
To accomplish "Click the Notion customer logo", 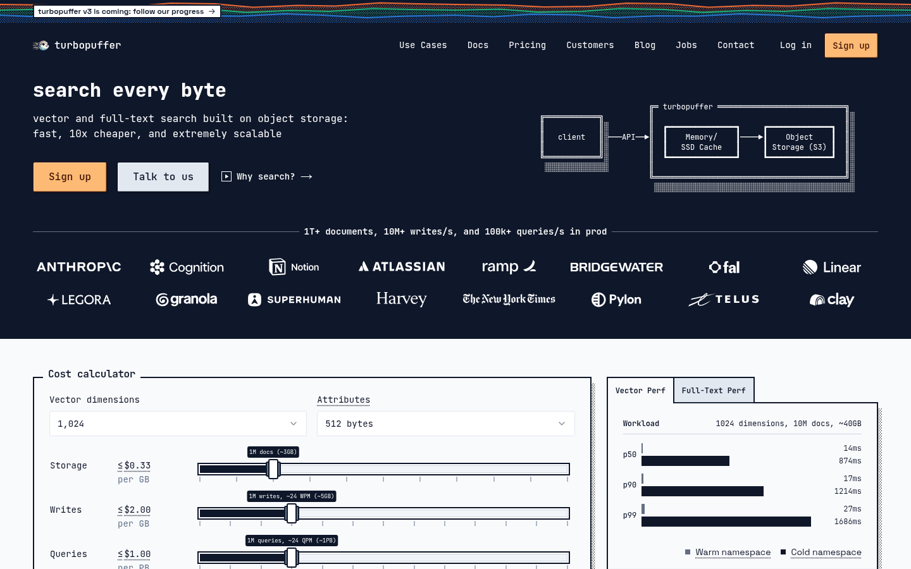I will pos(294,267).
